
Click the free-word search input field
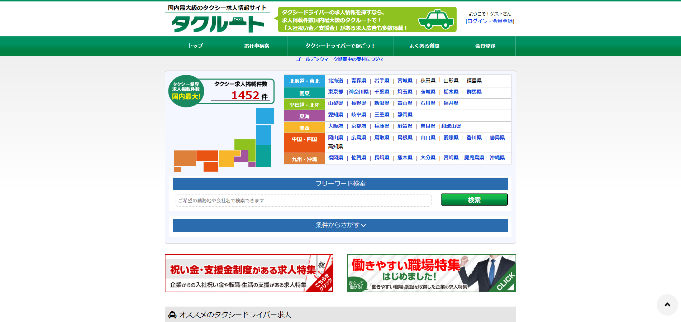coord(303,201)
